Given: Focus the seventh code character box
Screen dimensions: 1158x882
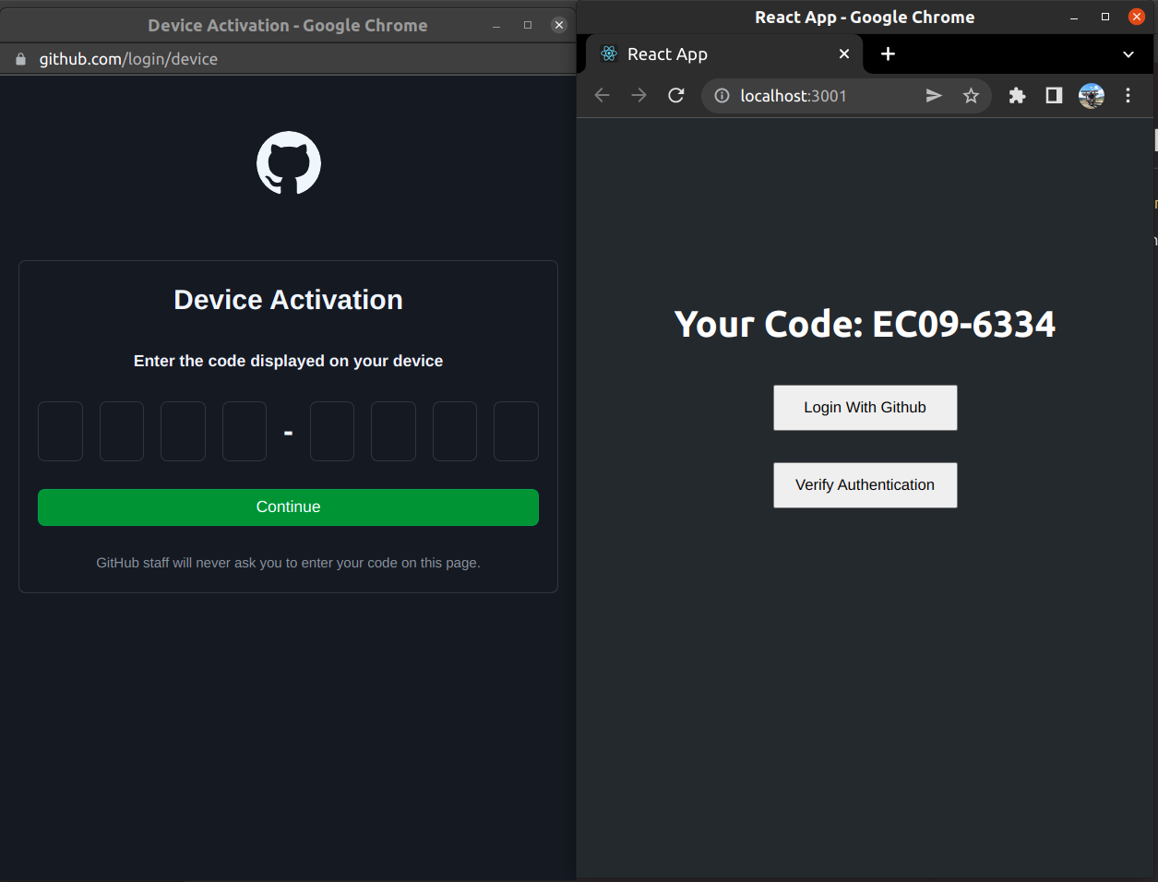Looking at the screenshot, I should 455,431.
